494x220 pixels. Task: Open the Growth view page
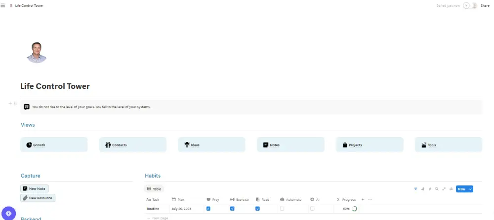(x=54, y=145)
